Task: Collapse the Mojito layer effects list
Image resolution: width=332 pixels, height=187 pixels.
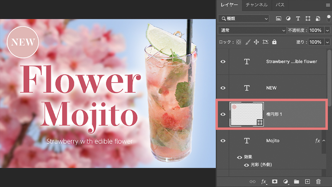Action: [324, 141]
